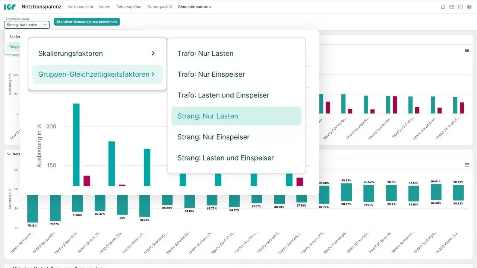Open the upper chart hamburger menu
The image size is (477, 268).
point(467,51)
